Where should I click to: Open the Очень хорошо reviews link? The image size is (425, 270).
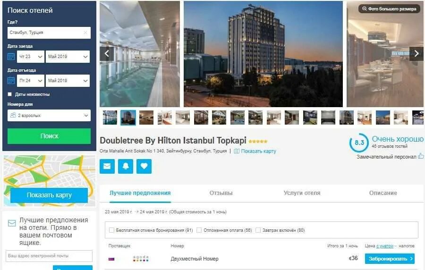(x=397, y=139)
